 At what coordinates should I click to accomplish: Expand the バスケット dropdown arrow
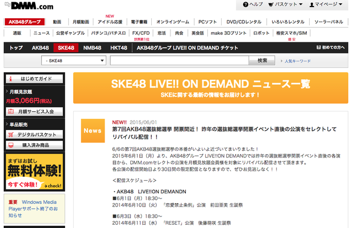point(301,4)
